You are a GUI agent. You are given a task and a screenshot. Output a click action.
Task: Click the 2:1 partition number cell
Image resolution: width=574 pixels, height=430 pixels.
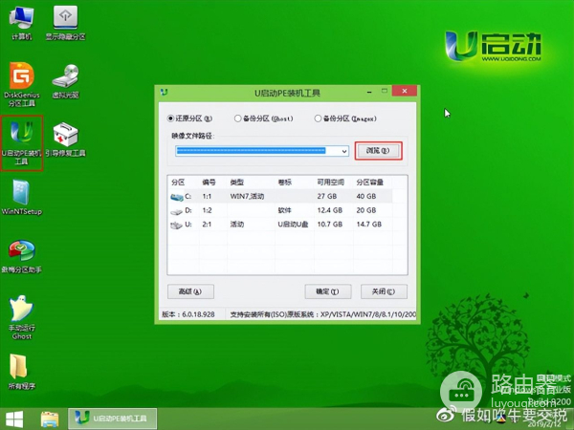[207, 225]
